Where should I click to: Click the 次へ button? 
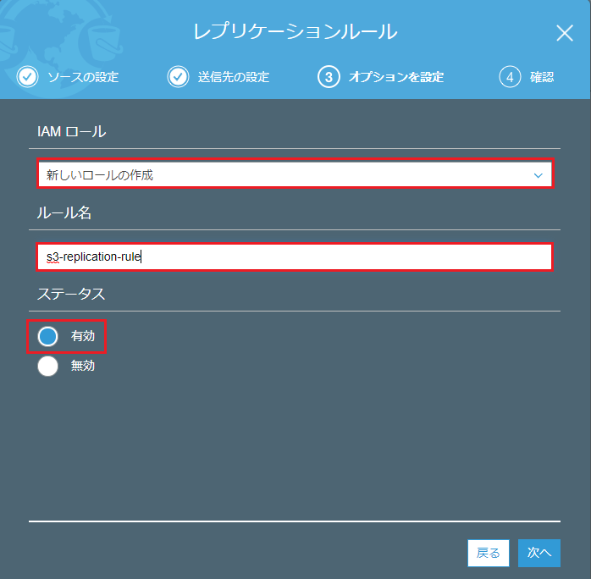tap(539, 553)
